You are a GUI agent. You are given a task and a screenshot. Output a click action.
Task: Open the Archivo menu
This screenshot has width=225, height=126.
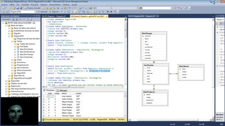tap(4, 5)
